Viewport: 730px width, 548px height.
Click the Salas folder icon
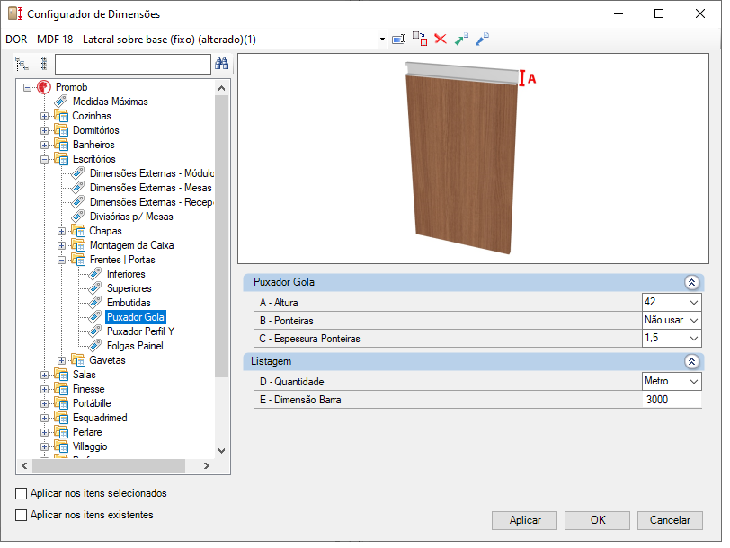pos(61,375)
